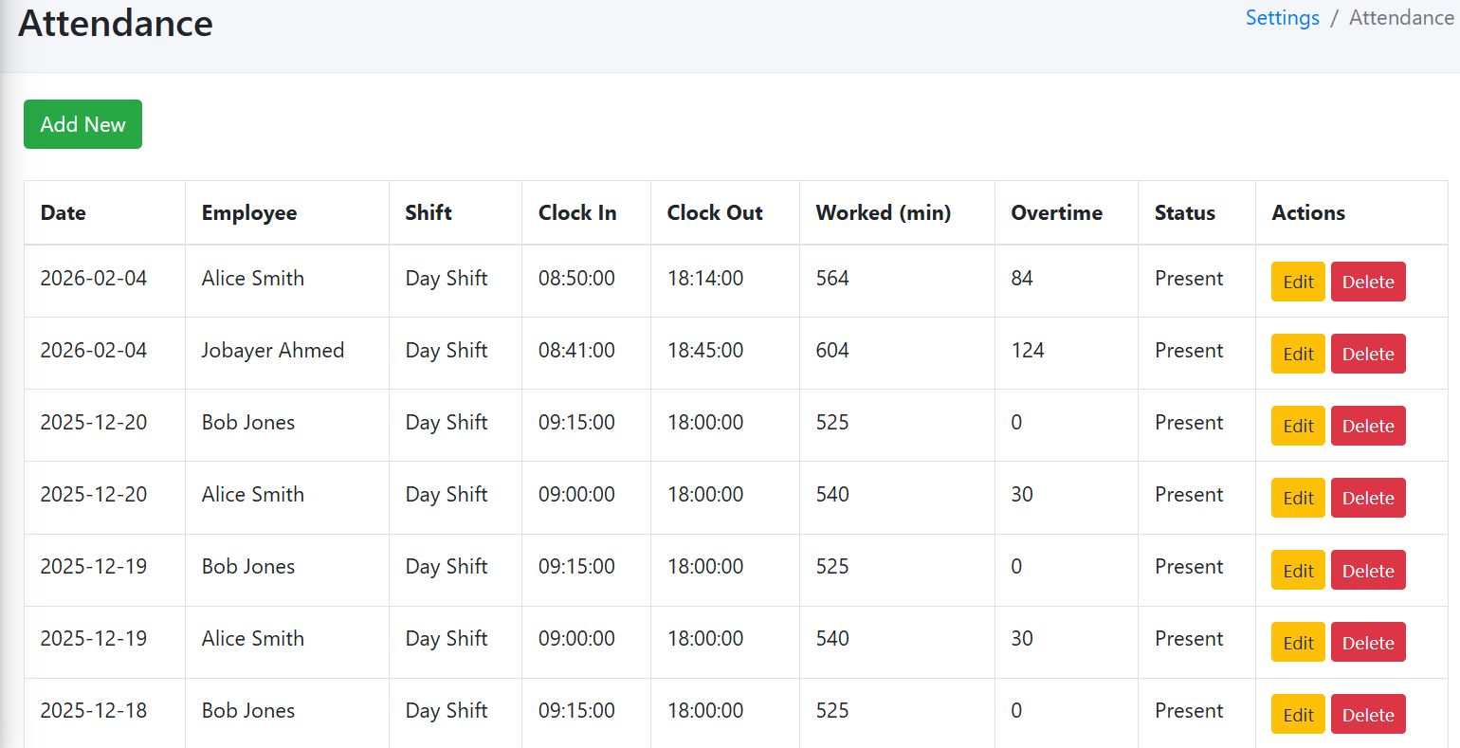Delete Bob Jones's 2025-12-18 record
This screenshot has width=1460, height=748.
pos(1367,715)
